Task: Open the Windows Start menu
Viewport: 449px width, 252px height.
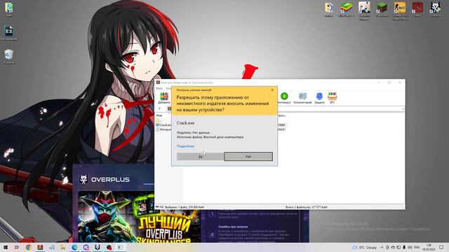Action: pos(6,247)
